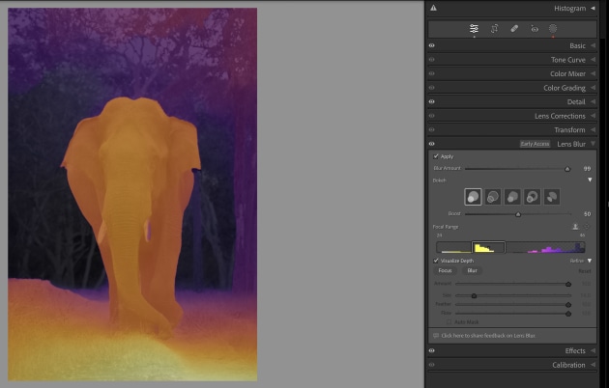Click the Boost slider handle

518,214
